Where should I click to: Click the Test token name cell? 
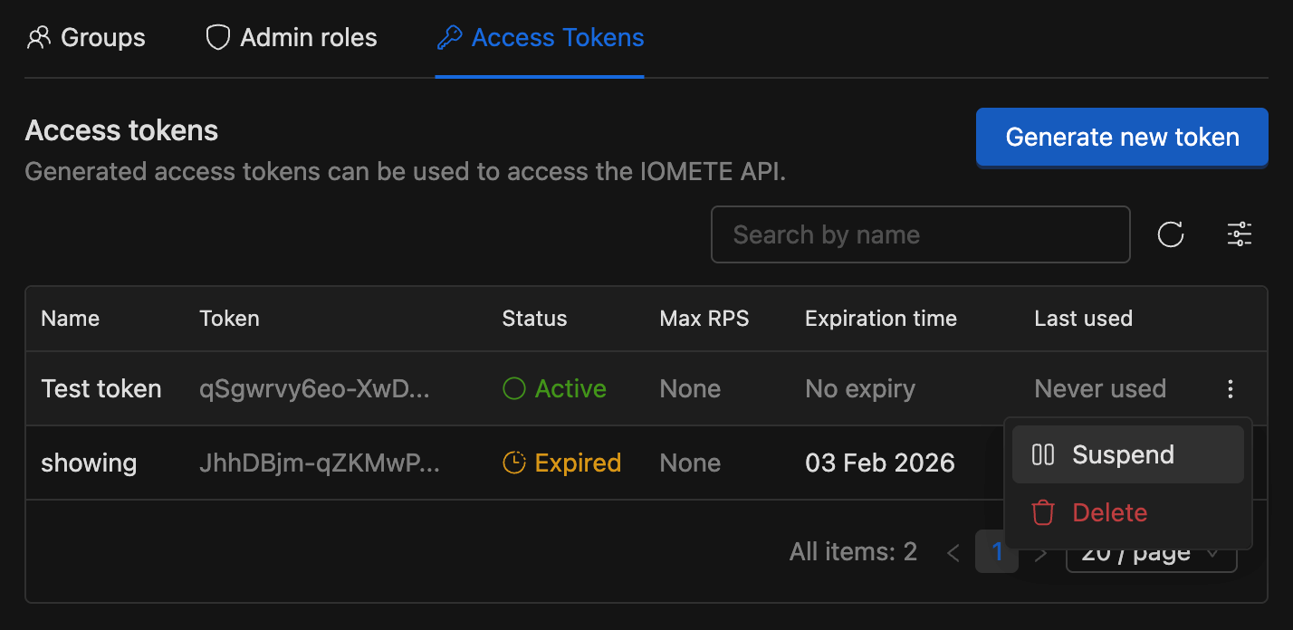point(101,389)
